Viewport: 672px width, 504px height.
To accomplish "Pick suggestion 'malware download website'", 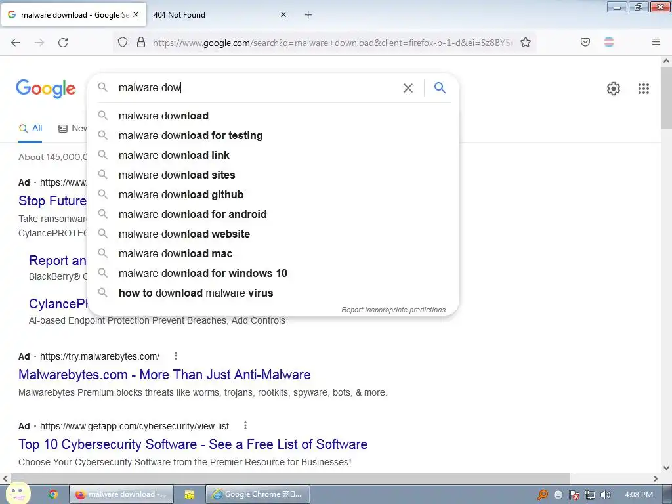I will point(273,234).
